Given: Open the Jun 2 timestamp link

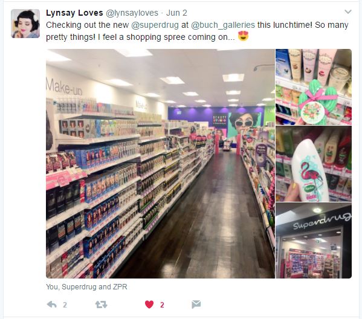Looking at the screenshot, I should pyautogui.click(x=176, y=13).
